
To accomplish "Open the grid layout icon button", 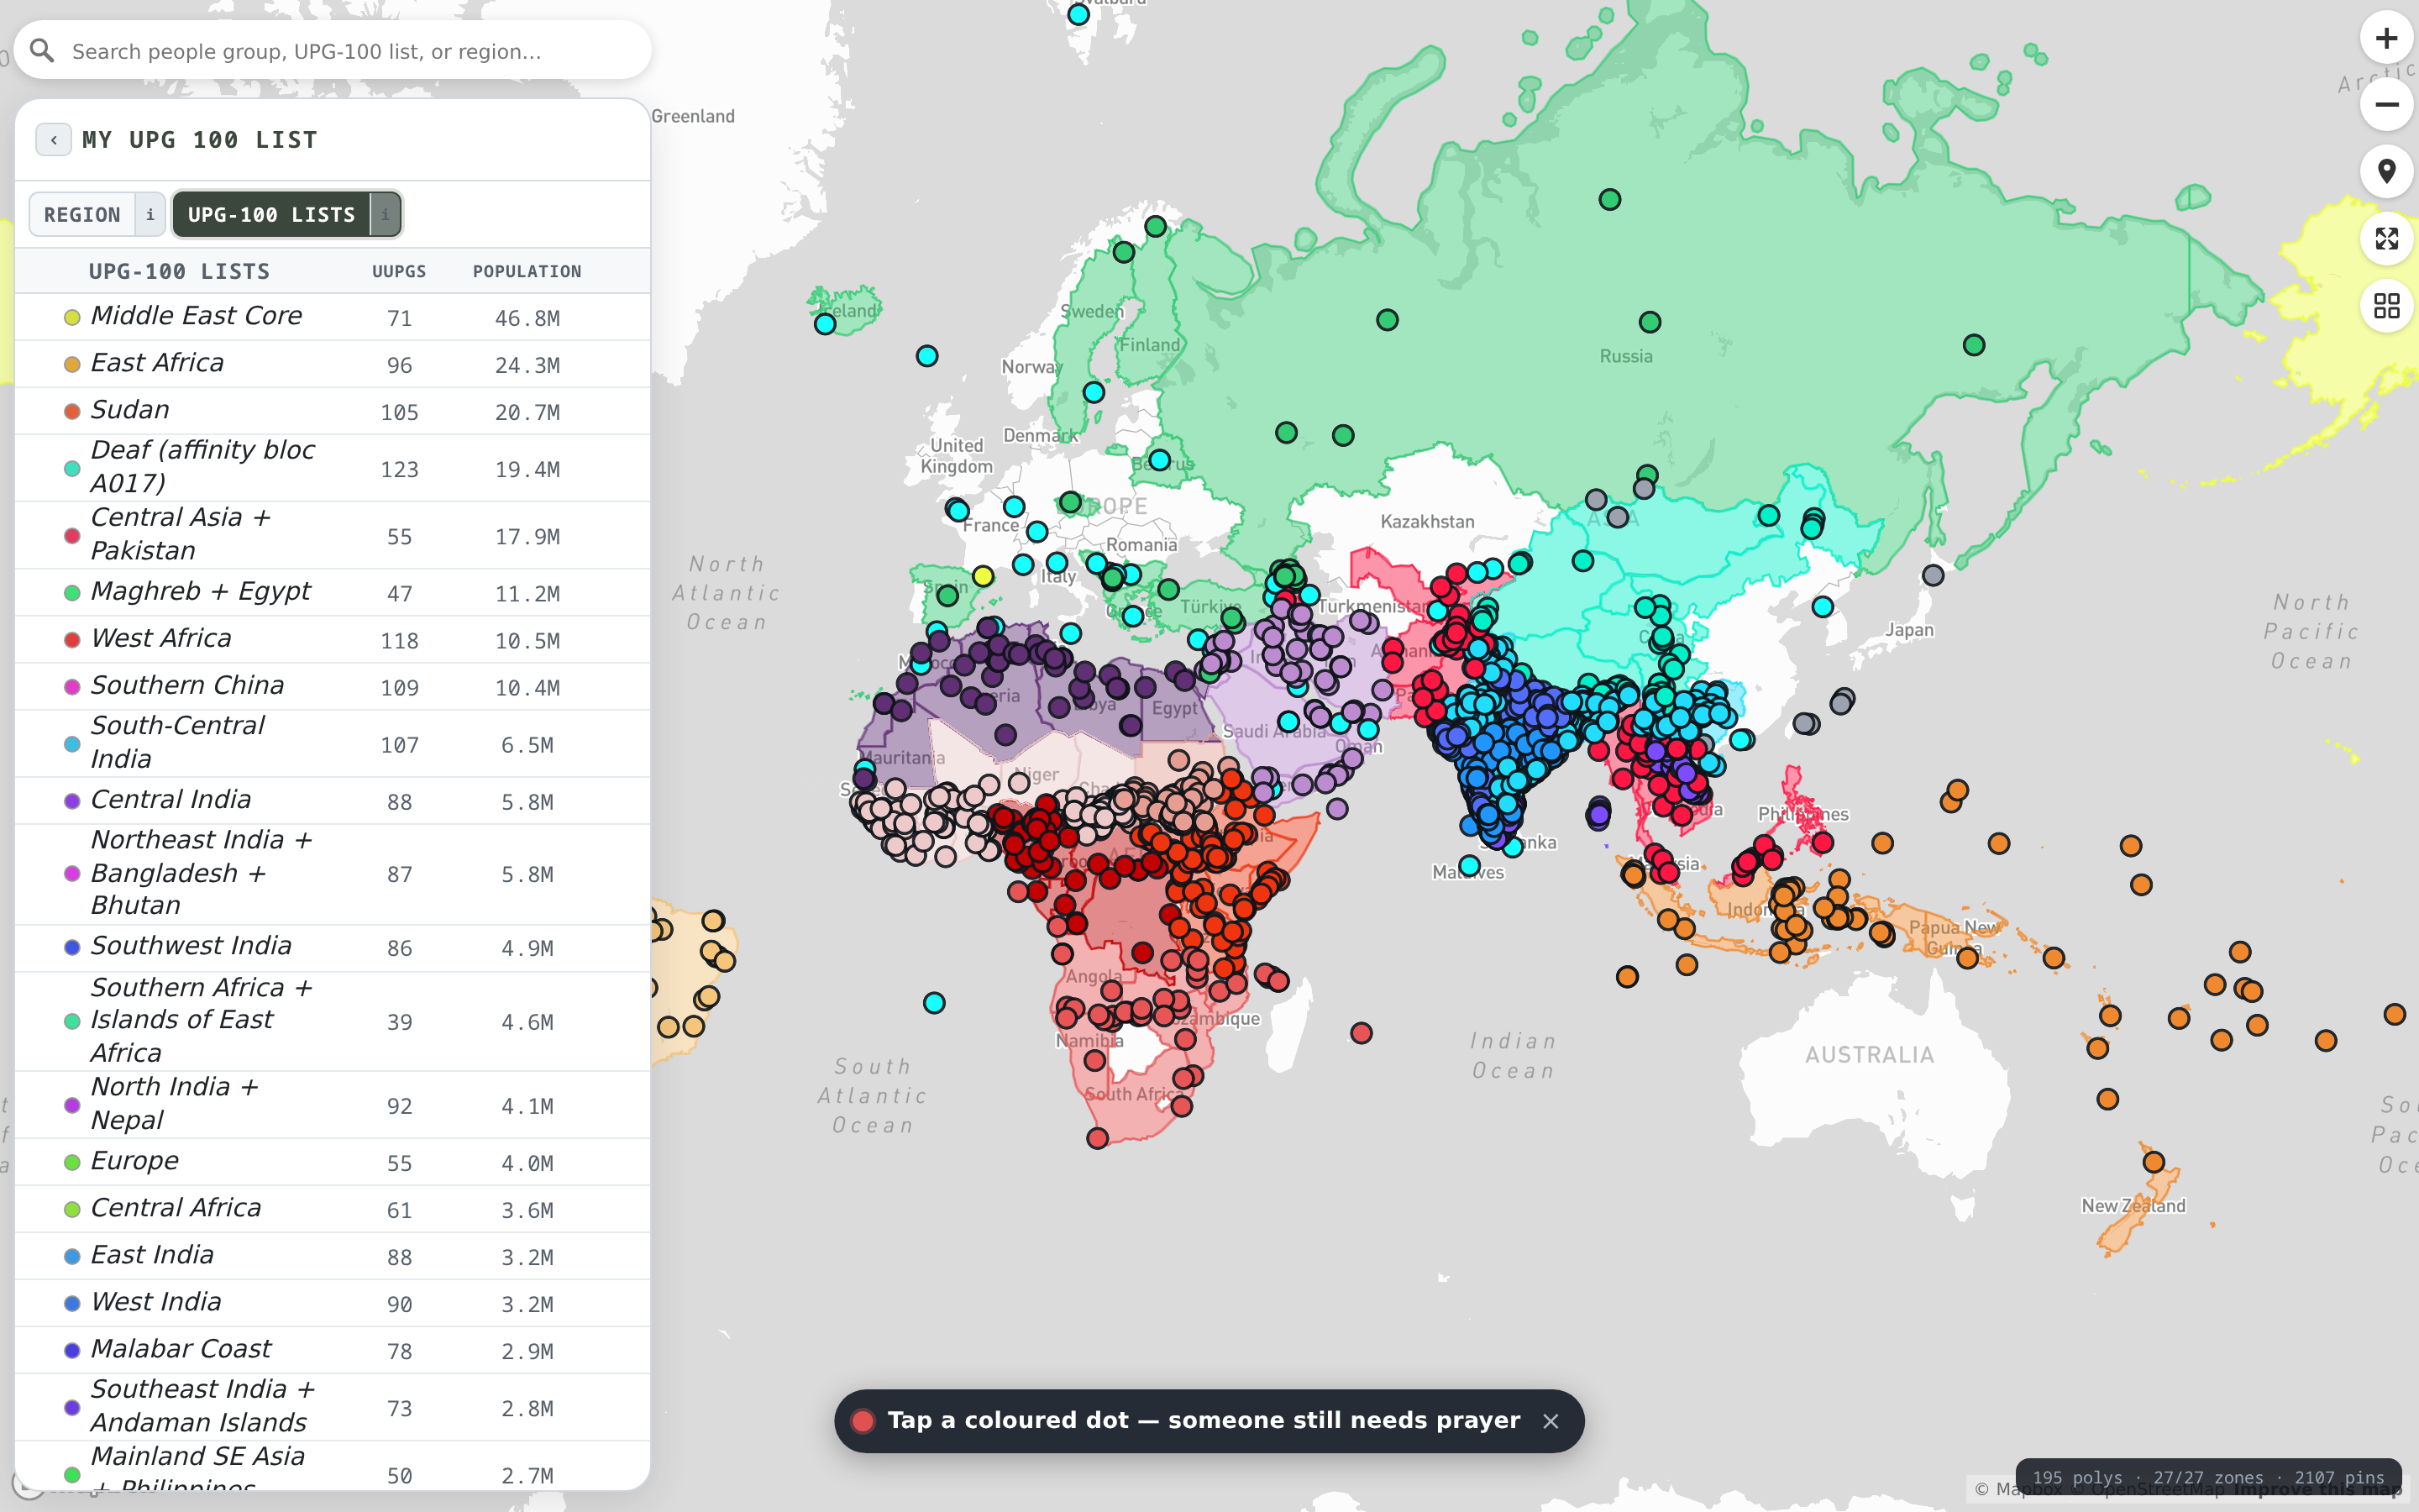I will [x=2386, y=306].
